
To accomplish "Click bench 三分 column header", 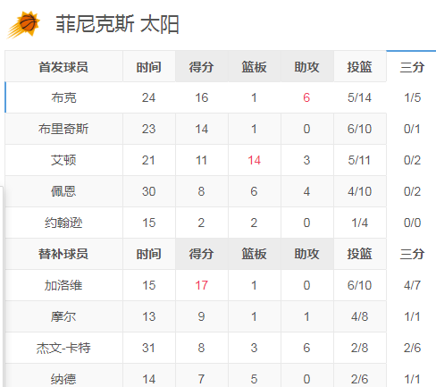I will 412,254.
